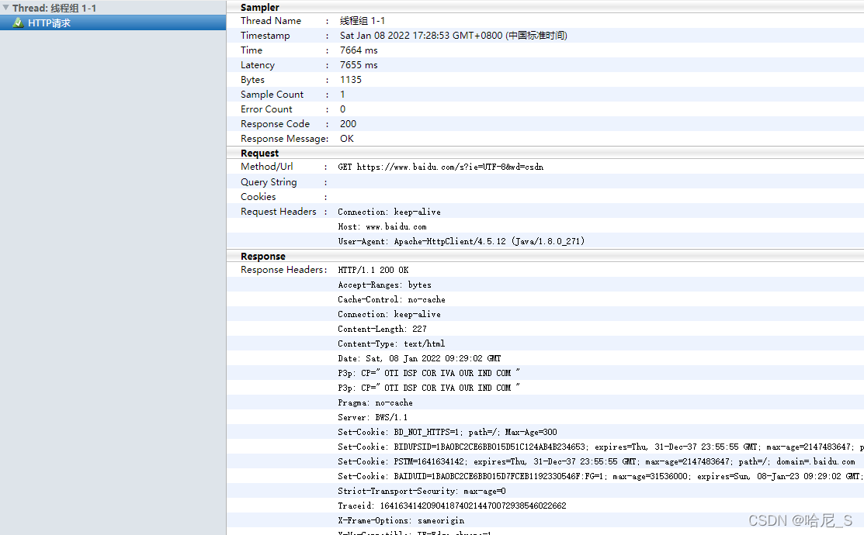This screenshot has height=535, width=864.
Task: Select the Error Count value 0
Action: click(343, 109)
